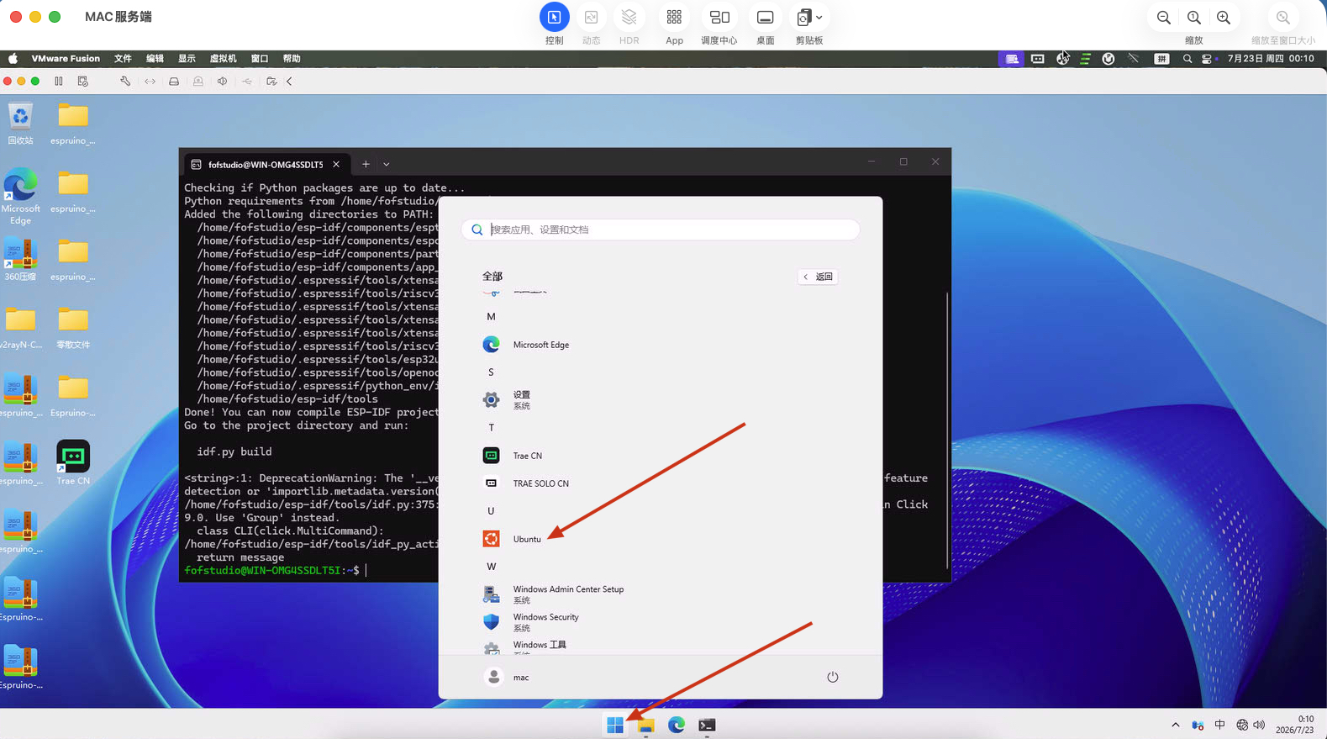Viewport: 1327px width, 739px height.
Task: Select the 360压缩 desktop shortcut
Action: [x=20, y=259]
